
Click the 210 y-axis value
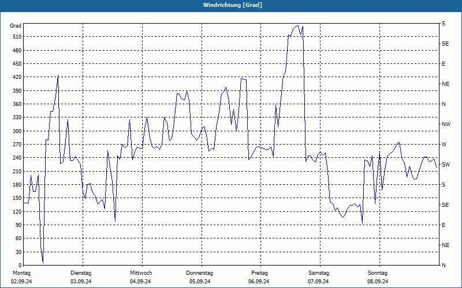(x=17, y=171)
